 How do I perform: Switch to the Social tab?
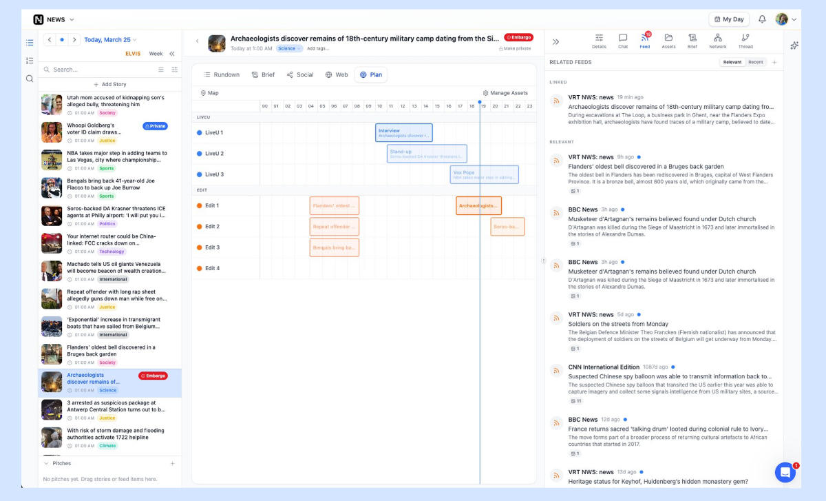(300, 74)
